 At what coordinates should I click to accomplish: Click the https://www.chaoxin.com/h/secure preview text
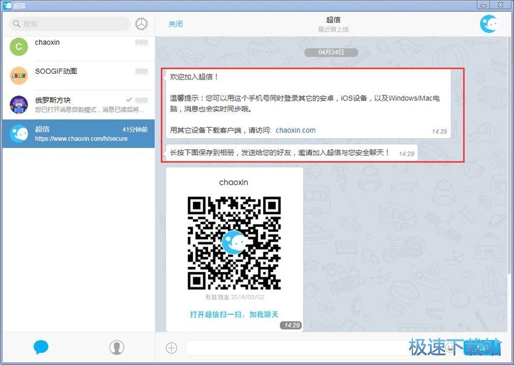[81, 138]
